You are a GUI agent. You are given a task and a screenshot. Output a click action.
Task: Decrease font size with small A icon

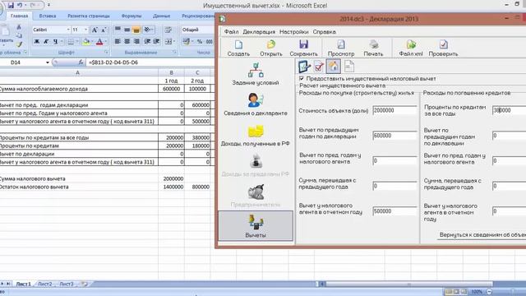click(104, 30)
